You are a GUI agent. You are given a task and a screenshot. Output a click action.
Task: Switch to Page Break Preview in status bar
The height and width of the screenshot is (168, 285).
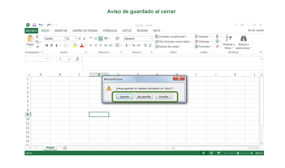pos(219,153)
